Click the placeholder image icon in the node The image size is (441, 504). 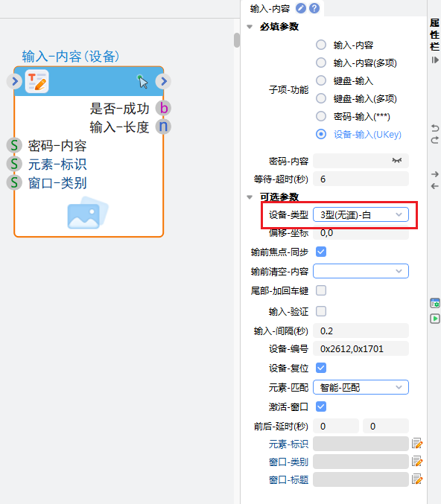point(88,213)
